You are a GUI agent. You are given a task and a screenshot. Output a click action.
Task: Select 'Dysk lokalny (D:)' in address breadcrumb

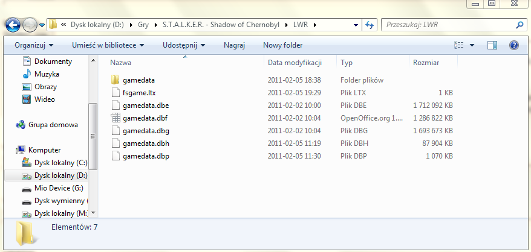97,25
